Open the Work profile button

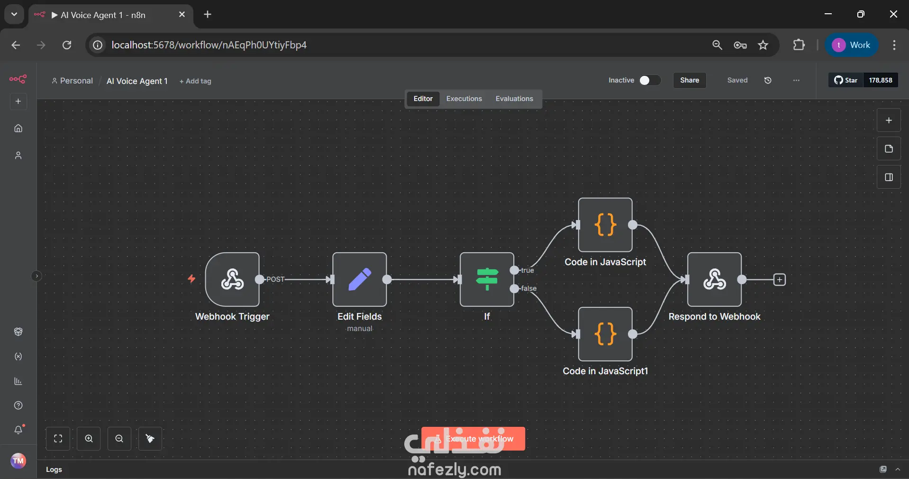(852, 45)
